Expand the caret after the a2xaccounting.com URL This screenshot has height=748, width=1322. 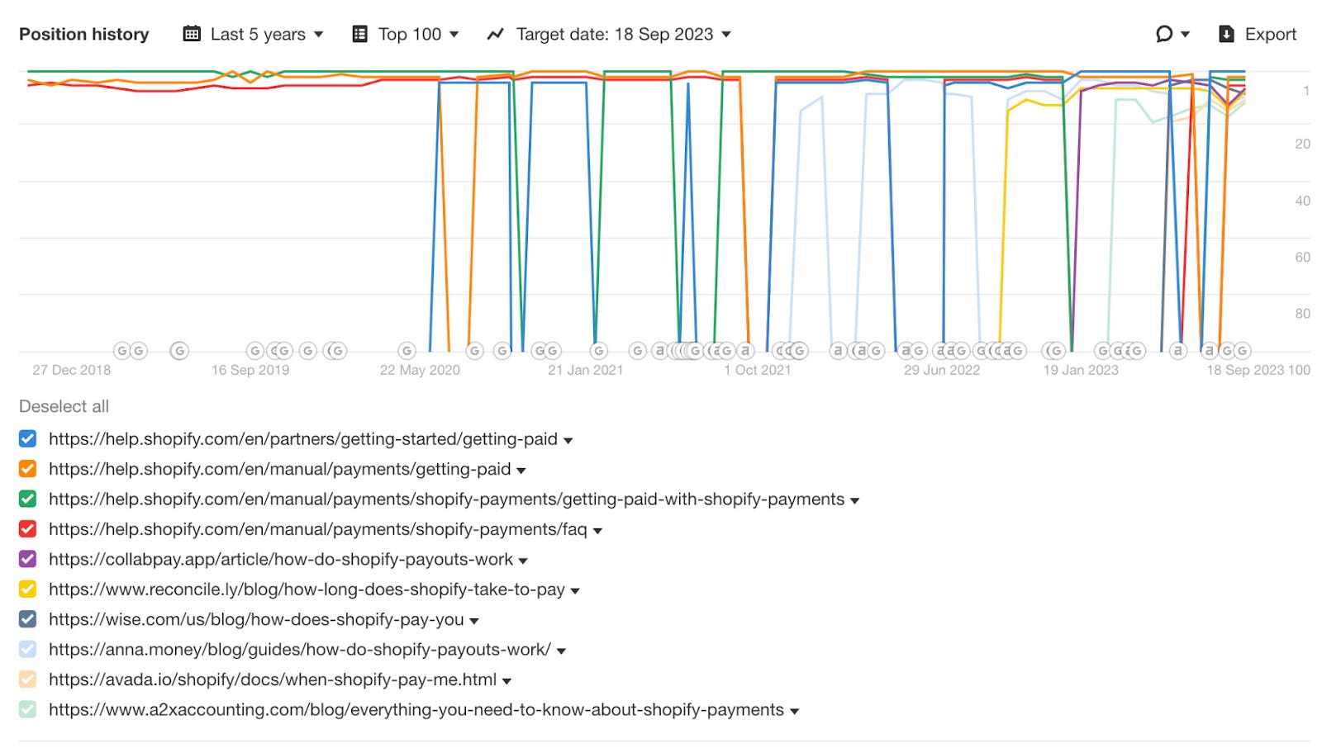coord(795,712)
